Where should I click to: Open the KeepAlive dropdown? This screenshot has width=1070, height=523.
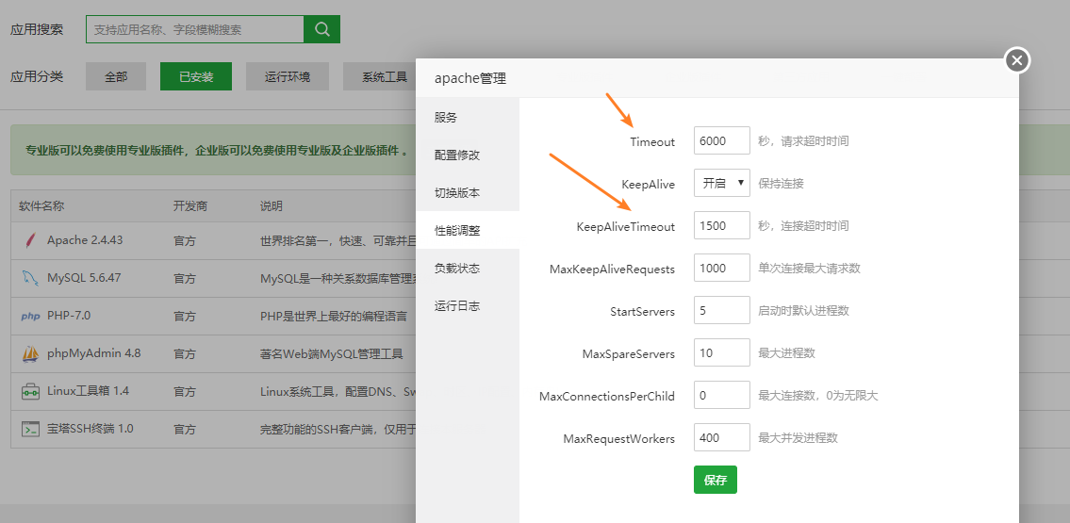721,184
